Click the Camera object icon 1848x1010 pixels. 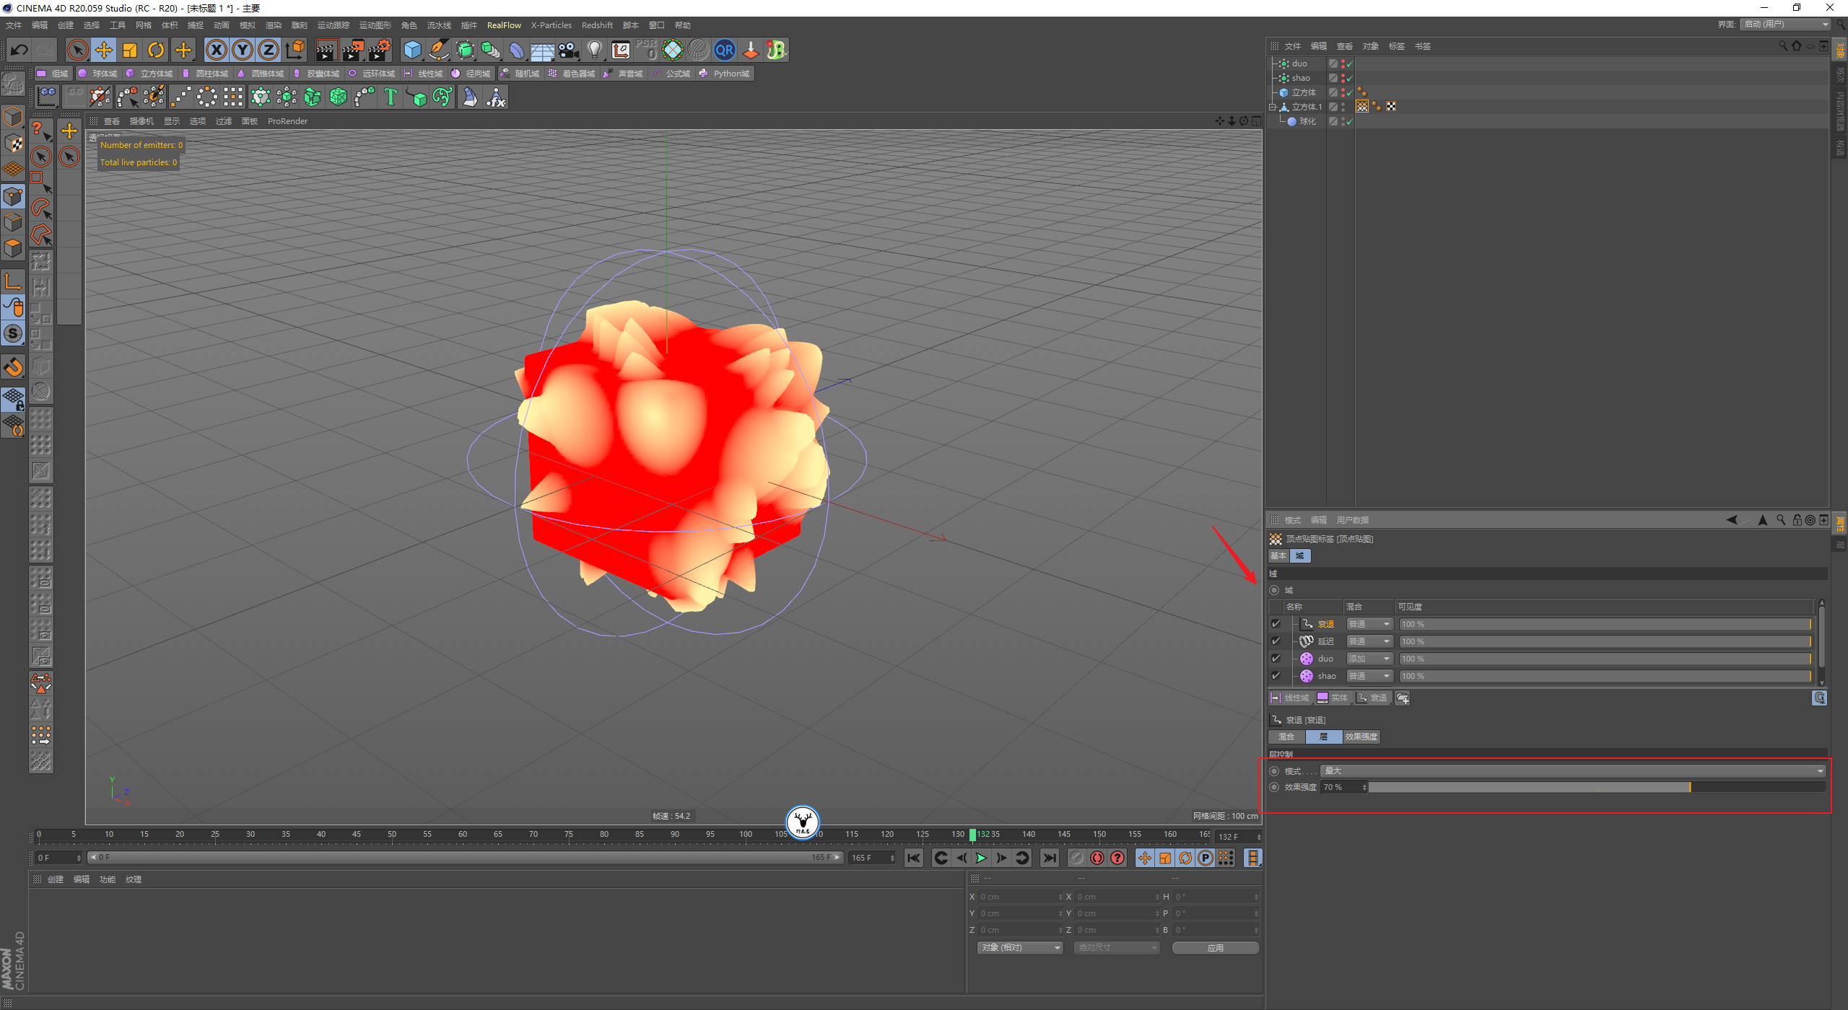(569, 50)
